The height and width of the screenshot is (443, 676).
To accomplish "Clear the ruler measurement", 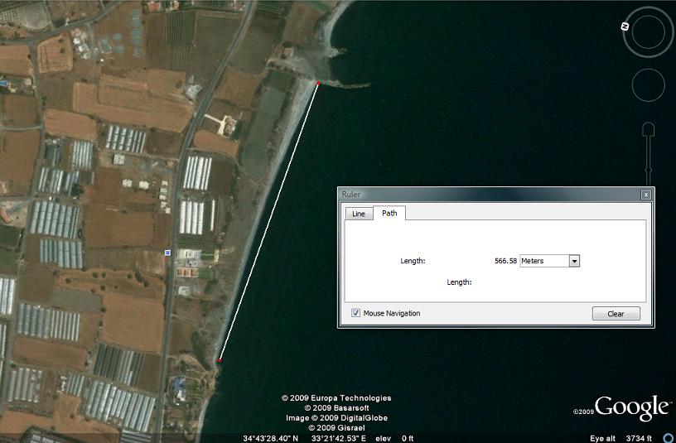I will pyautogui.click(x=616, y=313).
